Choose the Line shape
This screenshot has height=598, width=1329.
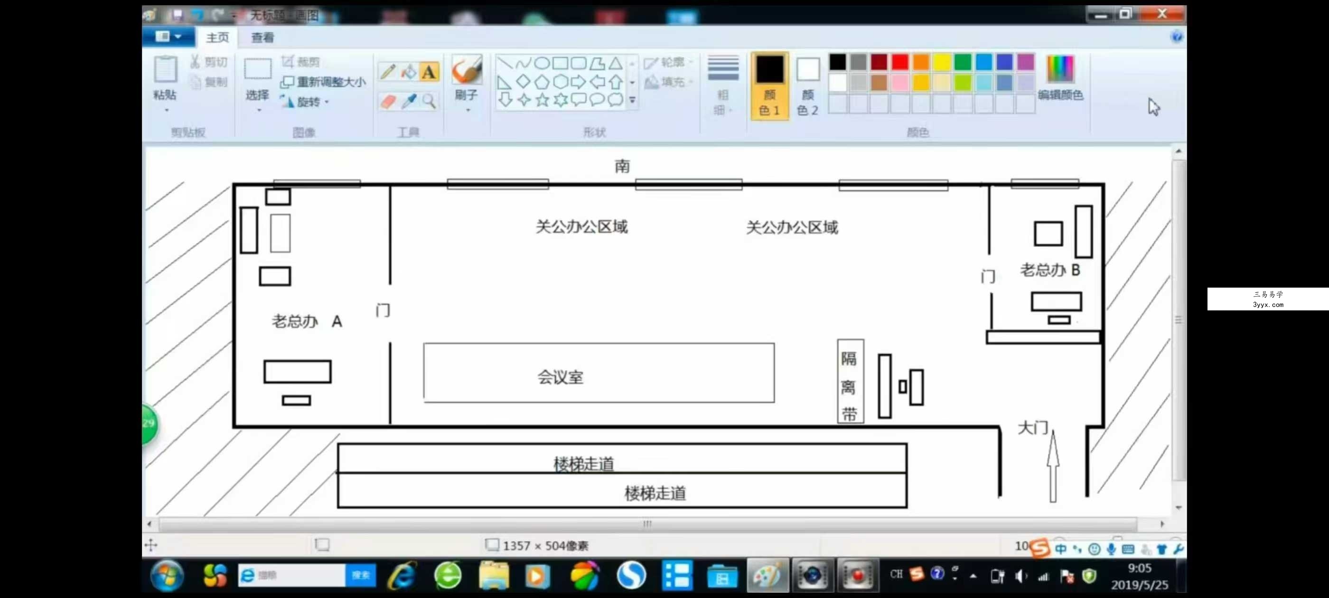point(505,63)
